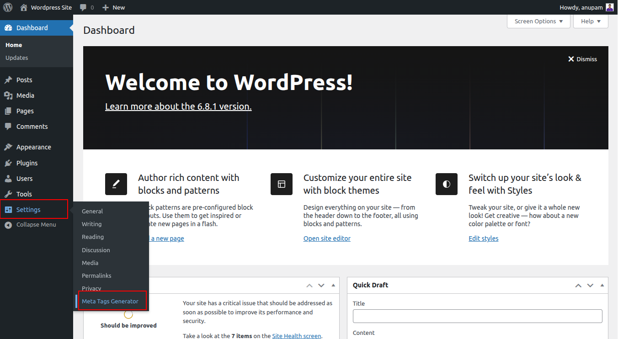The width and height of the screenshot is (618, 339).
Task: Click the Media library icon
Action: point(8,95)
